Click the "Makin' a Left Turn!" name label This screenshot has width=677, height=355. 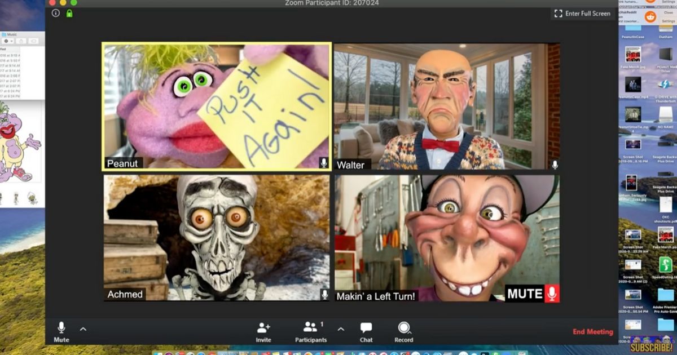pyautogui.click(x=376, y=296)
